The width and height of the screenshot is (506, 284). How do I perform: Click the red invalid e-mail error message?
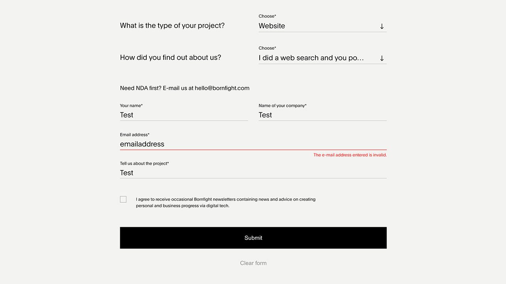[x=350, y=155]
